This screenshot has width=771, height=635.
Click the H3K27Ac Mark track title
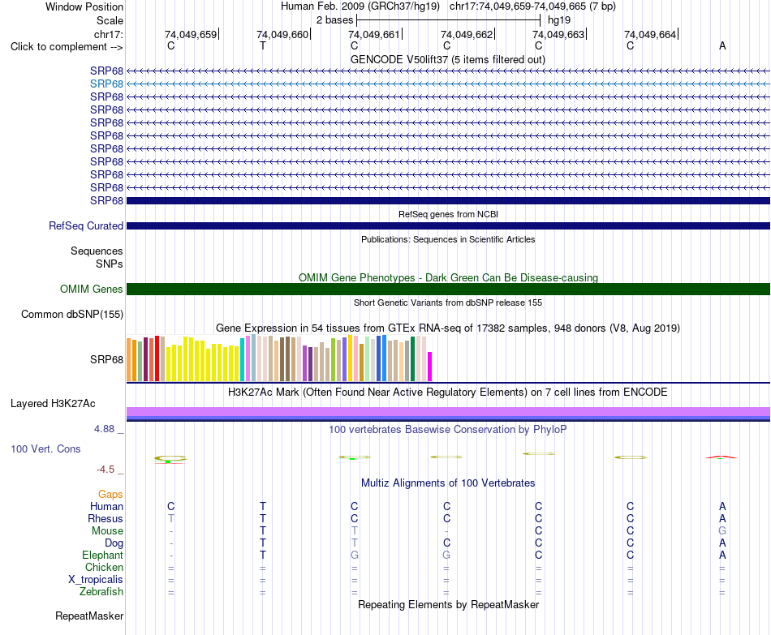[448, 393]
